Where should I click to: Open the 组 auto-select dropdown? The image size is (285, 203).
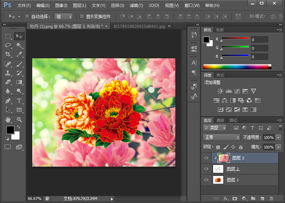[63, 17]
